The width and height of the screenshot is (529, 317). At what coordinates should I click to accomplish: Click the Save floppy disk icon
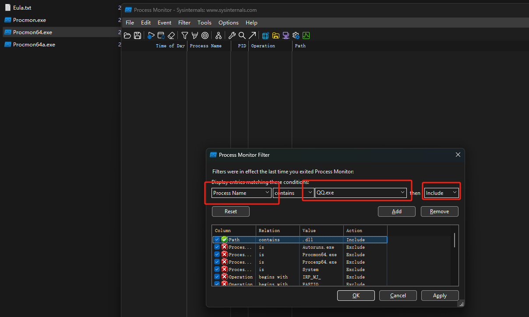point(138,35)
